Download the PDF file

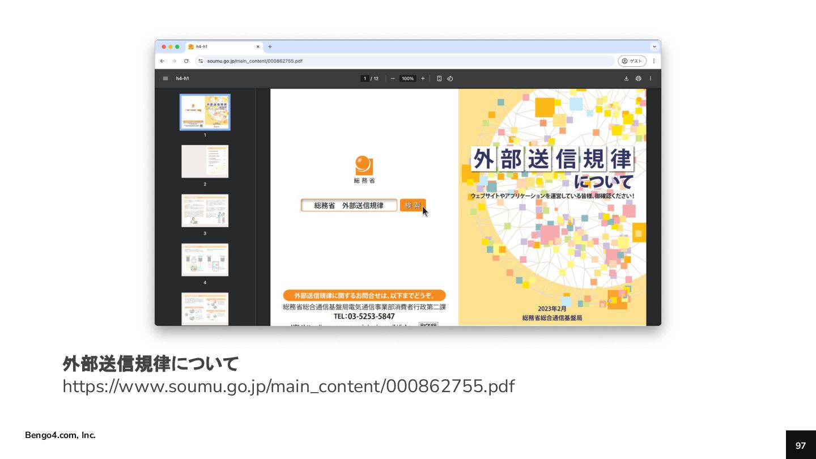tap(626, 78)
